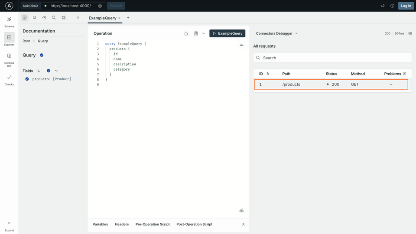The width and height of the screenshot is (416, 234).
Task: Open the Pre-Operation Script tab
Action: [x=153, y=224]
